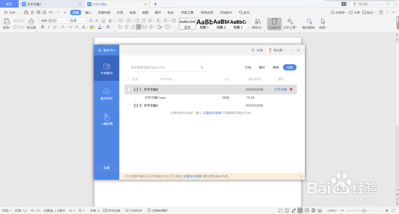Image resolution: width=399 pixels, height=214 pixels.
Task: Click the Print Preview icon
Action: (45, 12)
